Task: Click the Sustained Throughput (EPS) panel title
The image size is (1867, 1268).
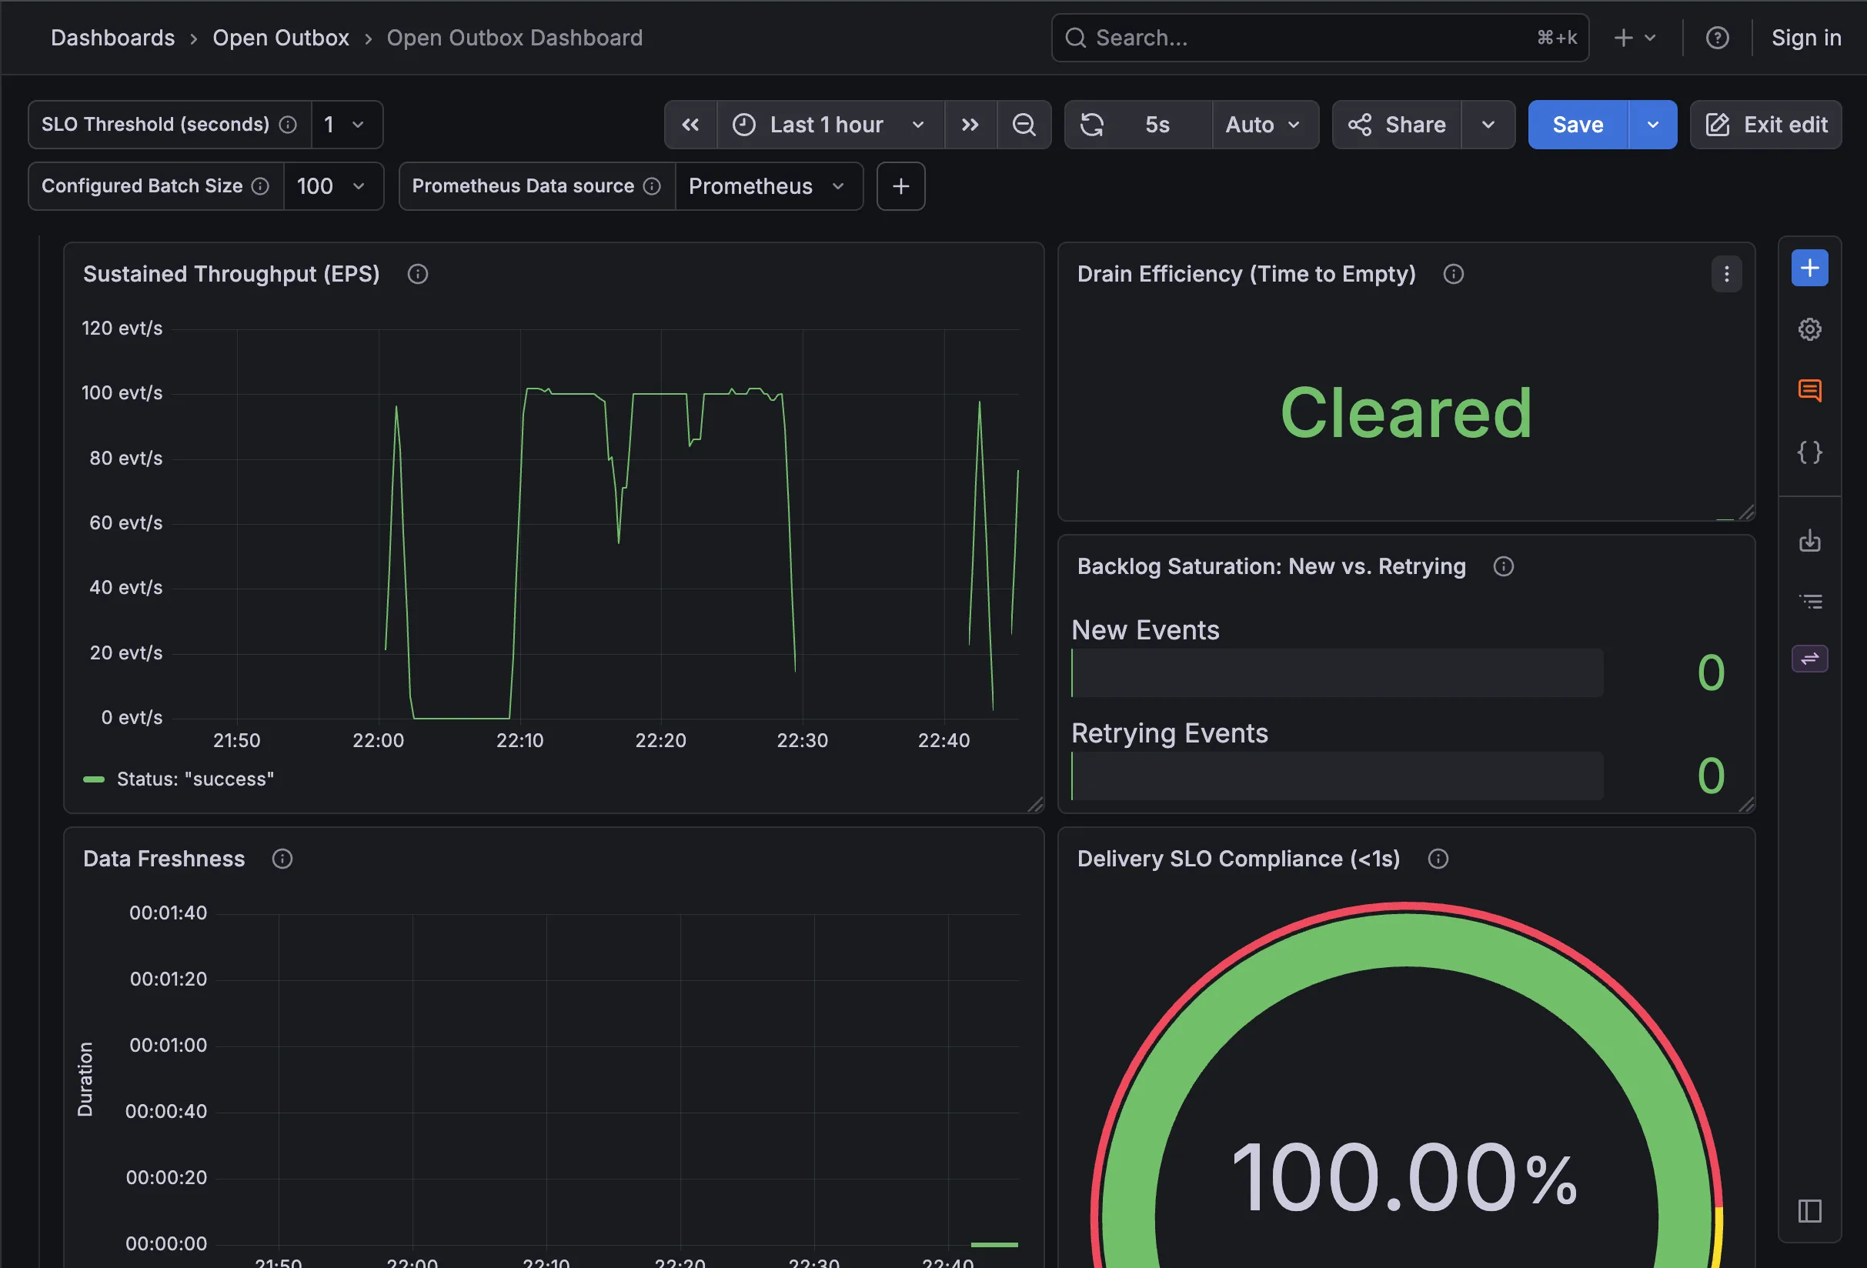Action: coord(232,274)
